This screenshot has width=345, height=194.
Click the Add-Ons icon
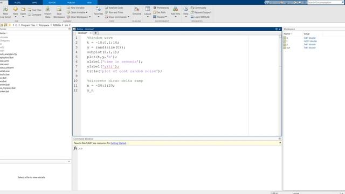coord(175,9)
